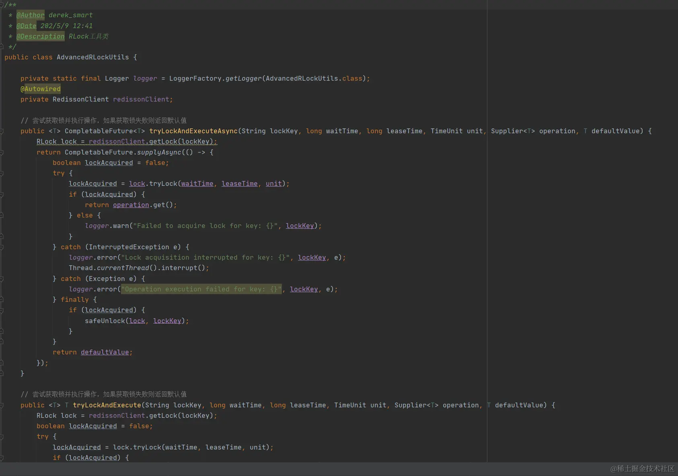Screen dimensions: 678x476
Task: Click the Supplier<T> operation parameter in async signature
Action: (533, 131)
